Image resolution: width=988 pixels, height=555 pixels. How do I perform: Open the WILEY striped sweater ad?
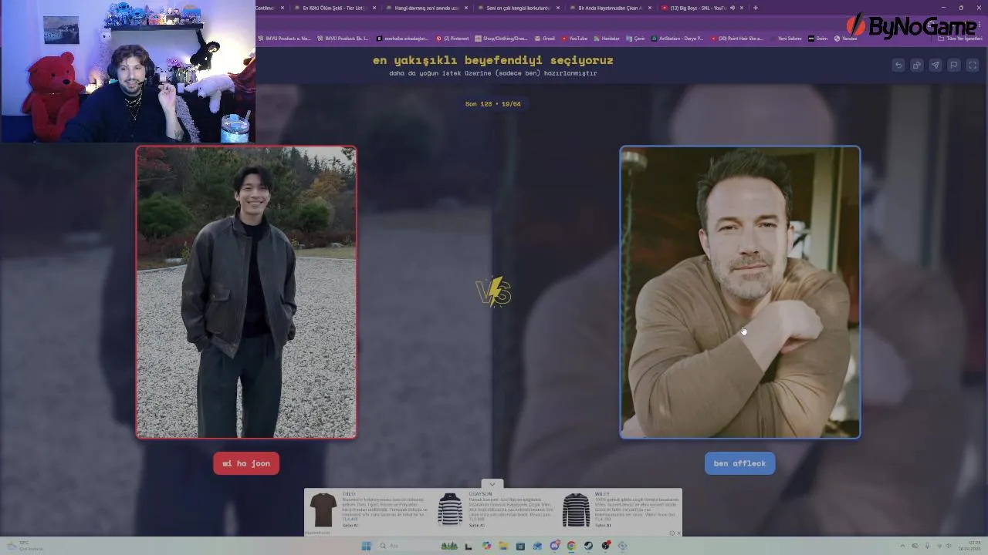pyautogui.click(x=620, y=510)
